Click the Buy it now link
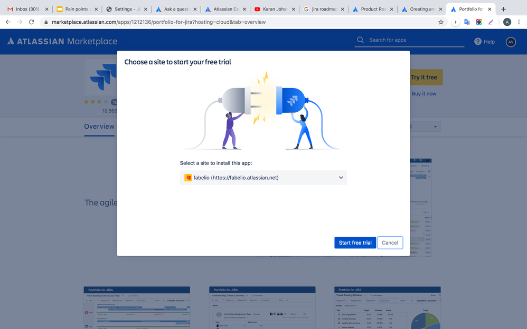Viewport: 527px width, 329px height. (x=424, y=94)
